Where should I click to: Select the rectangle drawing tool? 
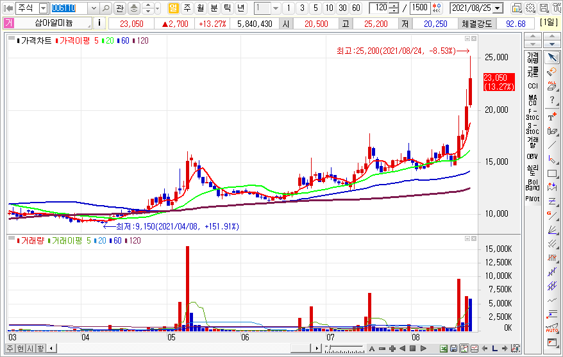(552, 173)
